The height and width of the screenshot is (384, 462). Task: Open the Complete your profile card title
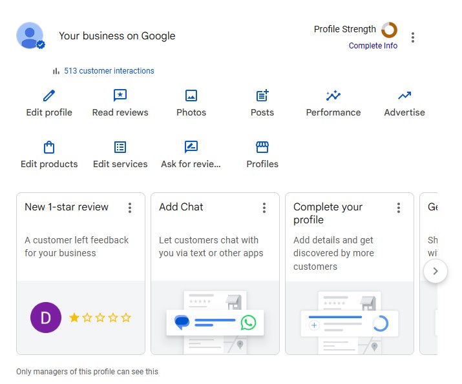[x=328, y=214]
